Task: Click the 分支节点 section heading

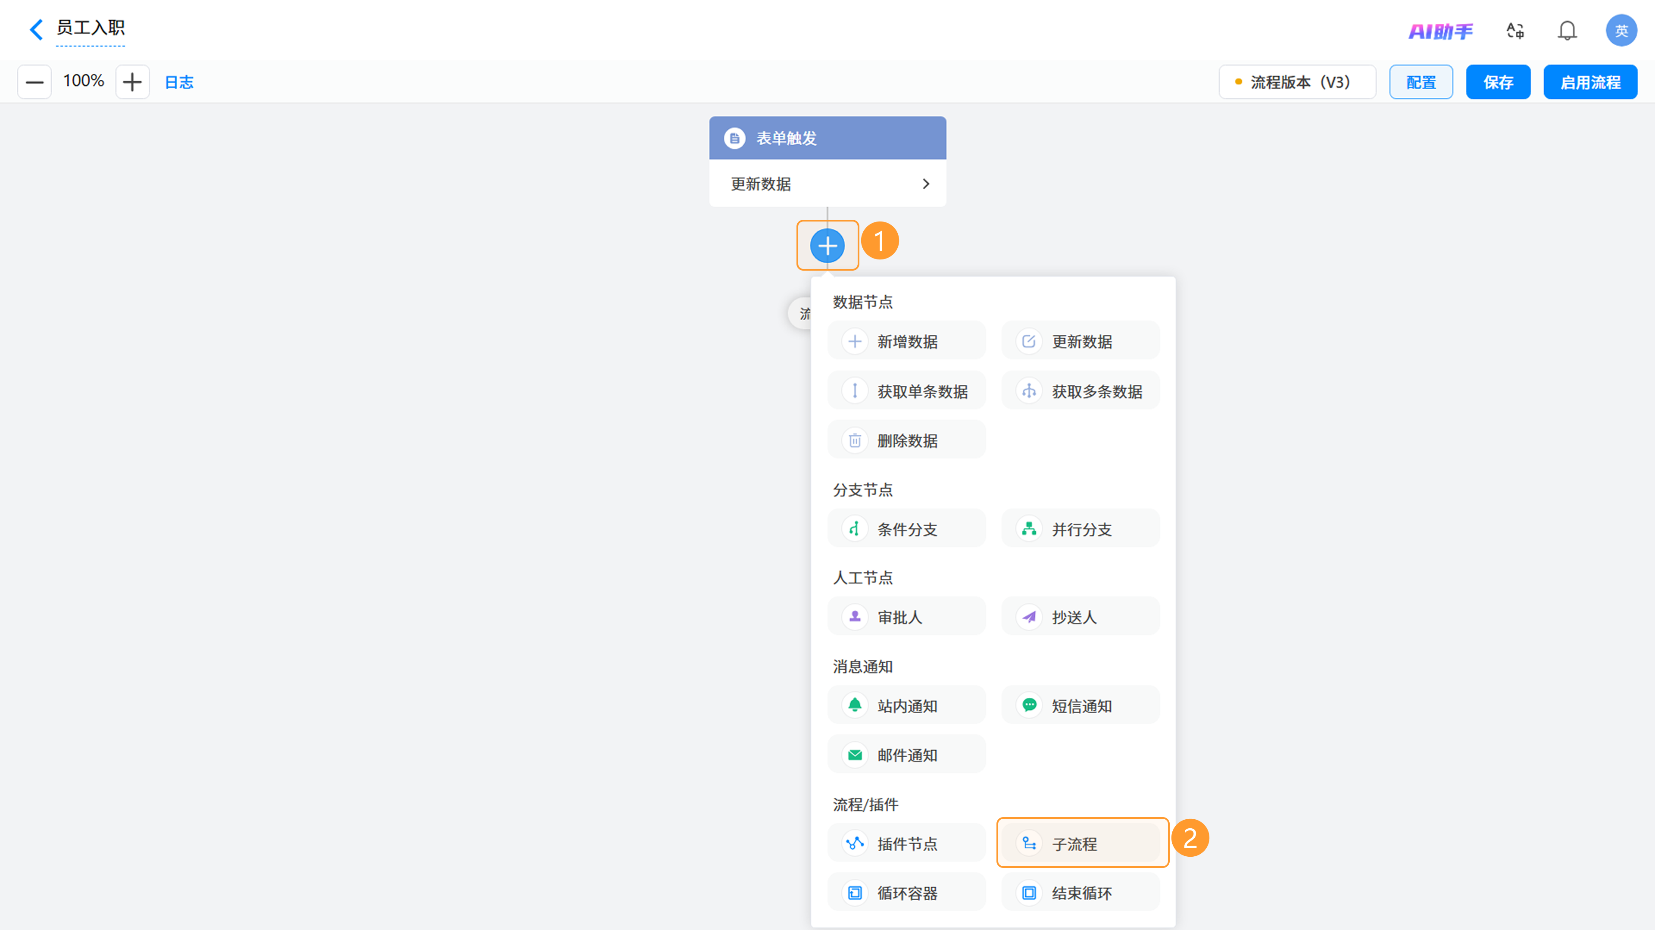Action: (x=862, y=490)
